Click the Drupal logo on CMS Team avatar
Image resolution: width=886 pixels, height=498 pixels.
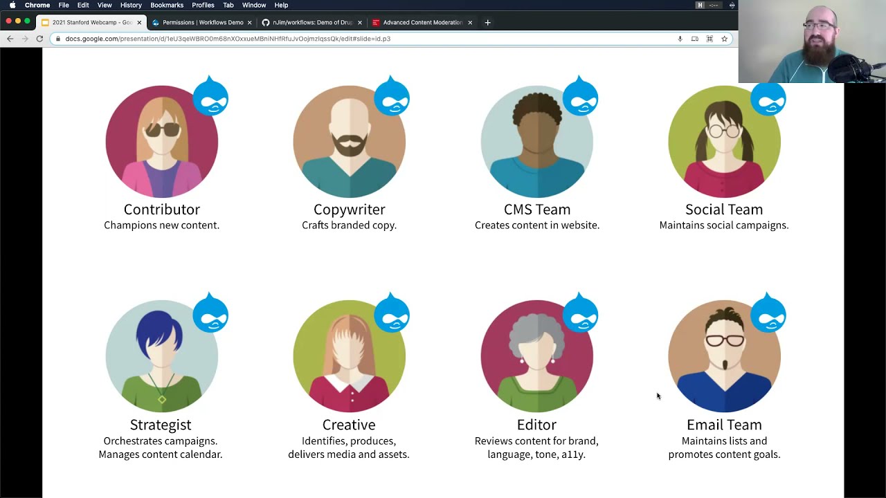(x=580, y=95)
